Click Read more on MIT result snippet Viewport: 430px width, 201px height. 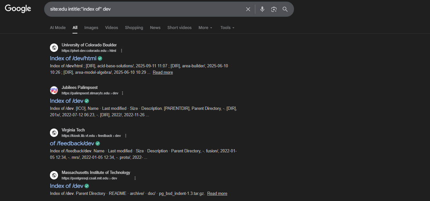(217, 194)
